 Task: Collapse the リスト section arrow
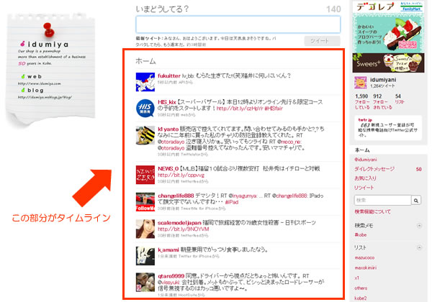(x=419, y=247)
